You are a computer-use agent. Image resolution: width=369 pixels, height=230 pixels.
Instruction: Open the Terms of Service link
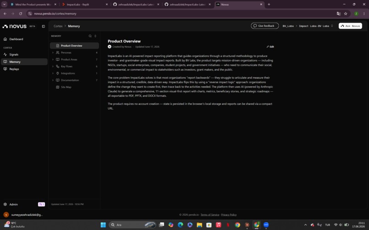tap(210, 215)
